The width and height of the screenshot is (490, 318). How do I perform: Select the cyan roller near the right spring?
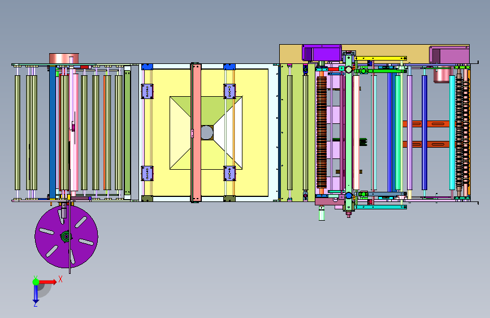[x=452, y=132]
